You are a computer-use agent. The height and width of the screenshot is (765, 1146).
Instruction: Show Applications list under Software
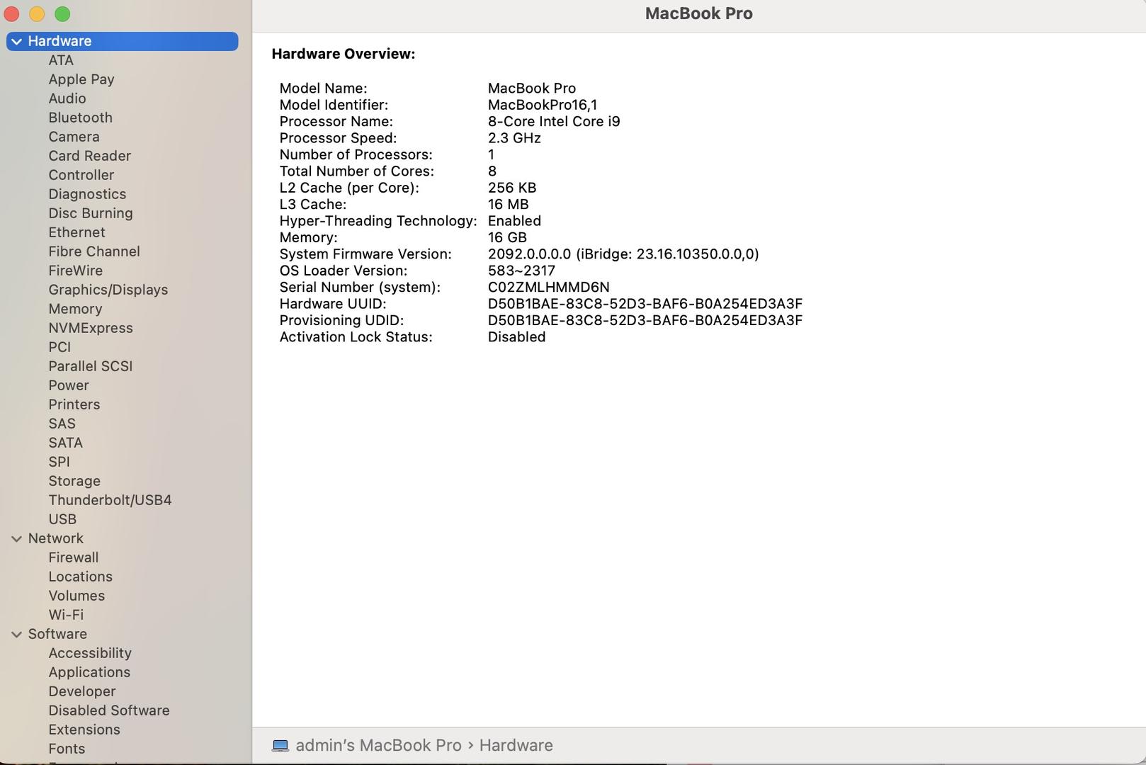click(x=89, y=672)
